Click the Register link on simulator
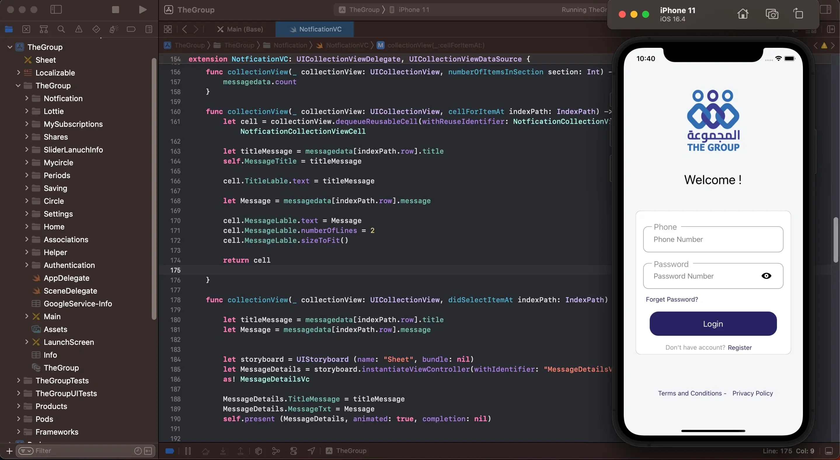This screenshot has width=840, height=460. click(x=740, y=347)
